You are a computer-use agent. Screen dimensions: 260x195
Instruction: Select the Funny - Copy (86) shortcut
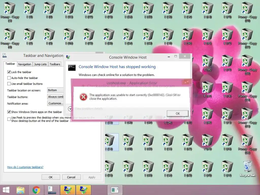[247, 144]
